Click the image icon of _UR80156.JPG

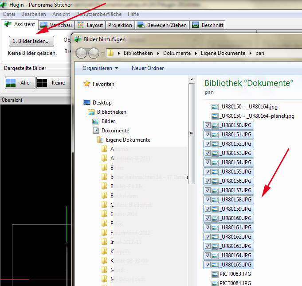click(x=215, y=181)
